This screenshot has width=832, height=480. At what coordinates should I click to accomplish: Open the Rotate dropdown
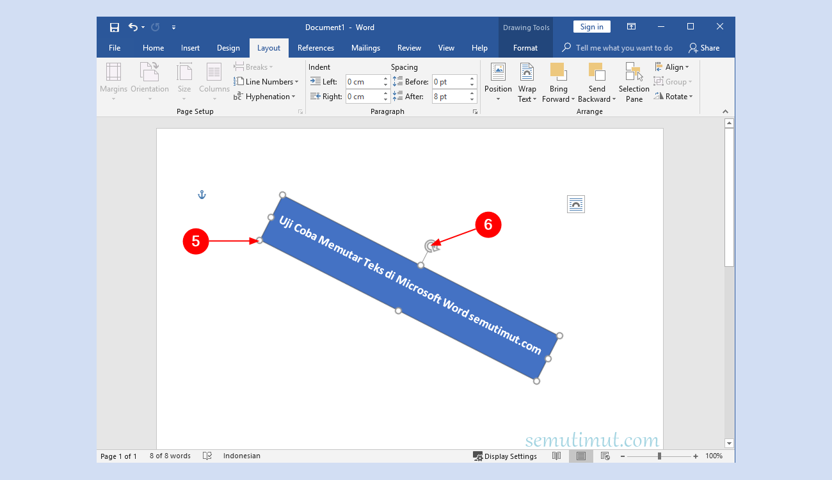click(x=673, y=97)
